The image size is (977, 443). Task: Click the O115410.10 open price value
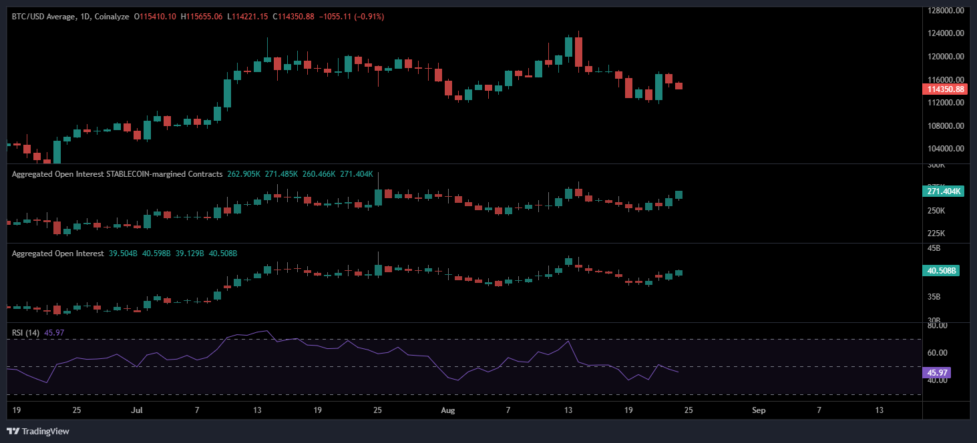155,16
